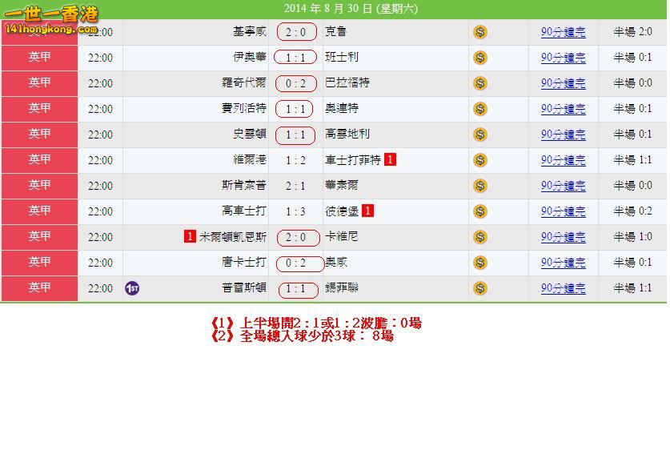This screenshot has height=450, width=670.
Task: Click away team name 卡維尼
Action: tap(342, 237)
